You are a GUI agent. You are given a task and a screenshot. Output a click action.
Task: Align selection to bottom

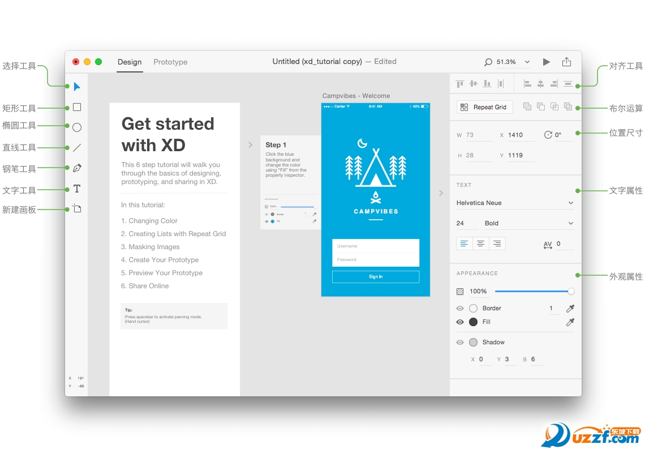[487, 84]
